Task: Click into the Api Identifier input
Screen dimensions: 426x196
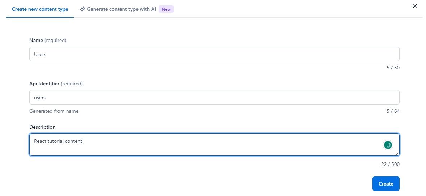Action: (214, 97)
